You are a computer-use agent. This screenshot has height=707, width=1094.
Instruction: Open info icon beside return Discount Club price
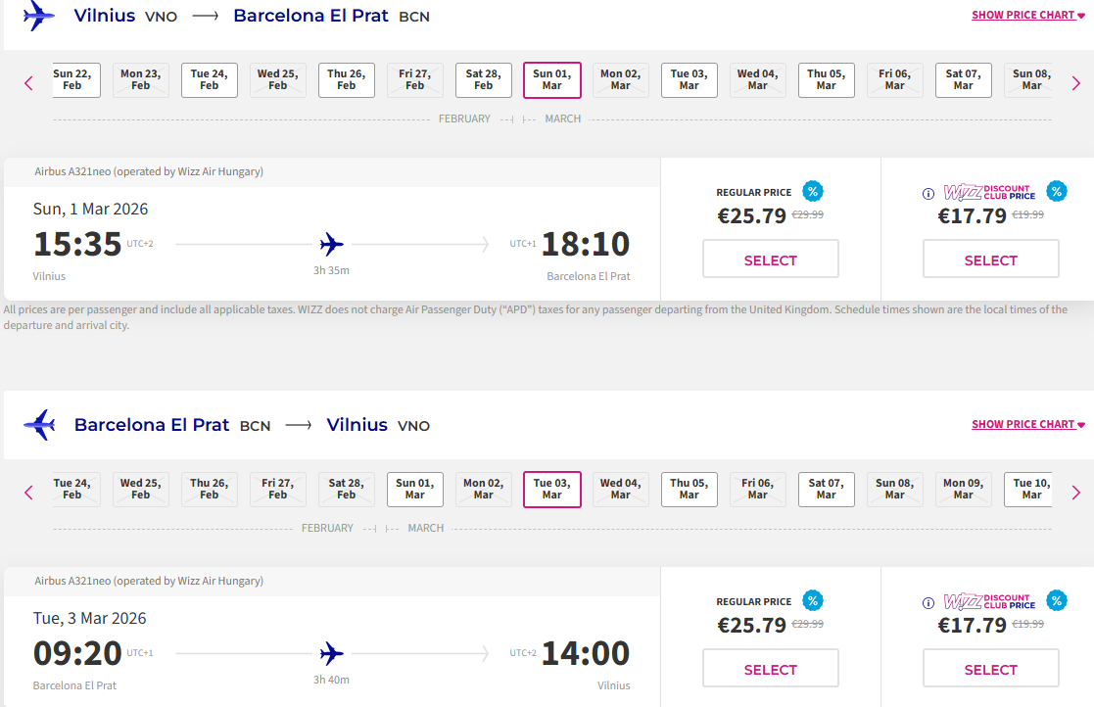pyautogui.click(x=928, y=603)
